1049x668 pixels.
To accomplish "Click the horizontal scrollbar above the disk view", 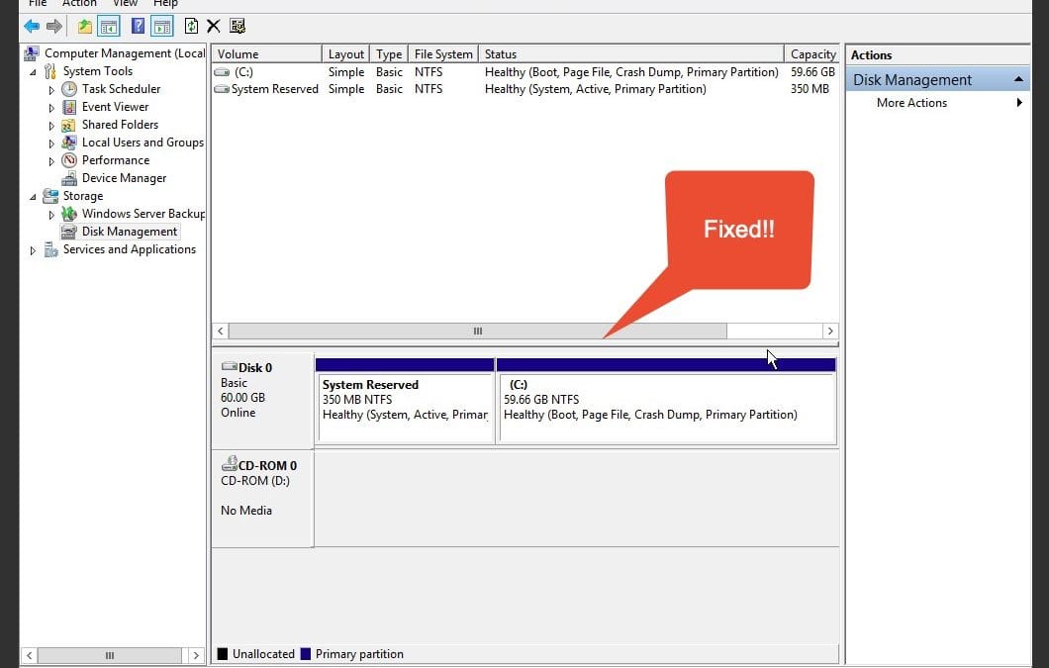I will 478,331.
